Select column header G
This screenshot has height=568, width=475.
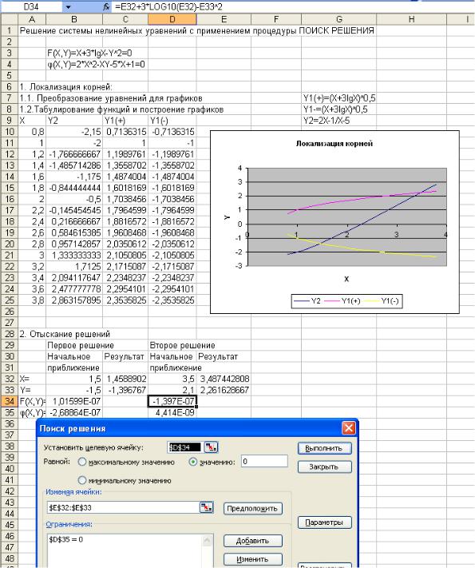[x=338, y=19]
